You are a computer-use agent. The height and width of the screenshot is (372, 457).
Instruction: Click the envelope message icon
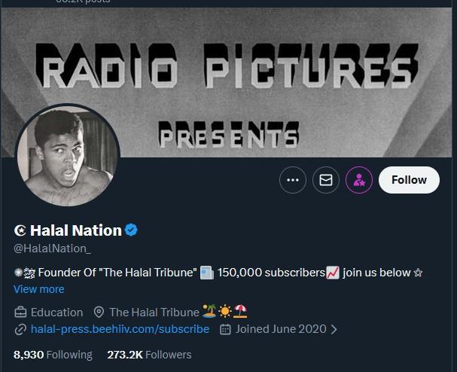(x=326, y=180)
